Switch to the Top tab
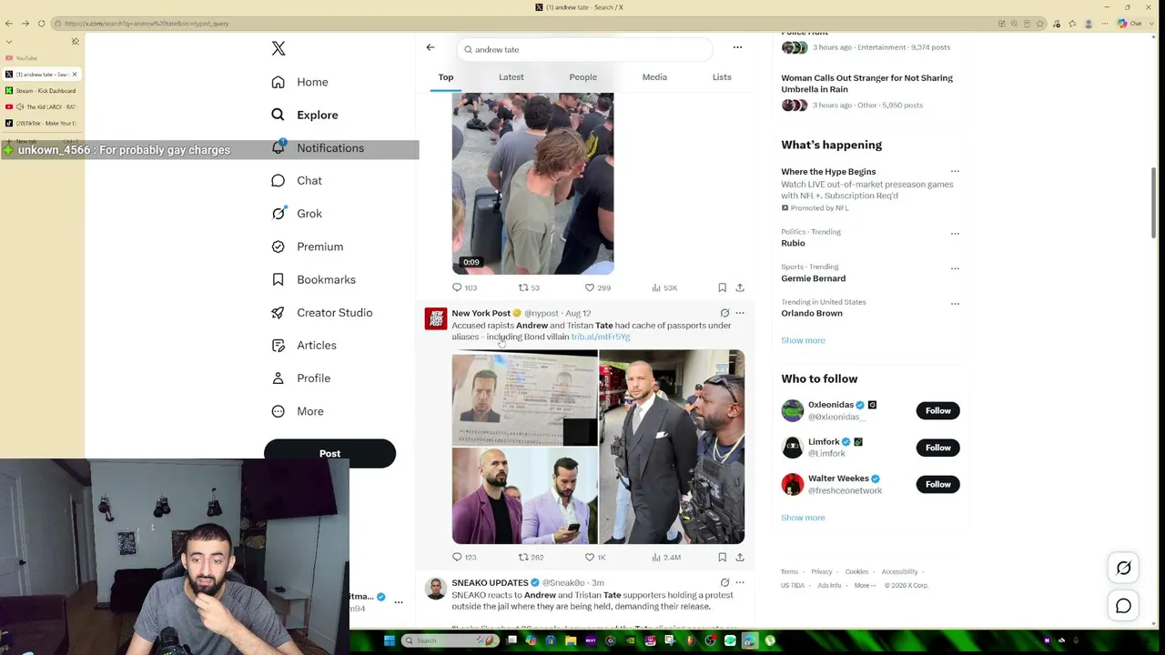This screenshot has width=1165, height=655. 446,77
